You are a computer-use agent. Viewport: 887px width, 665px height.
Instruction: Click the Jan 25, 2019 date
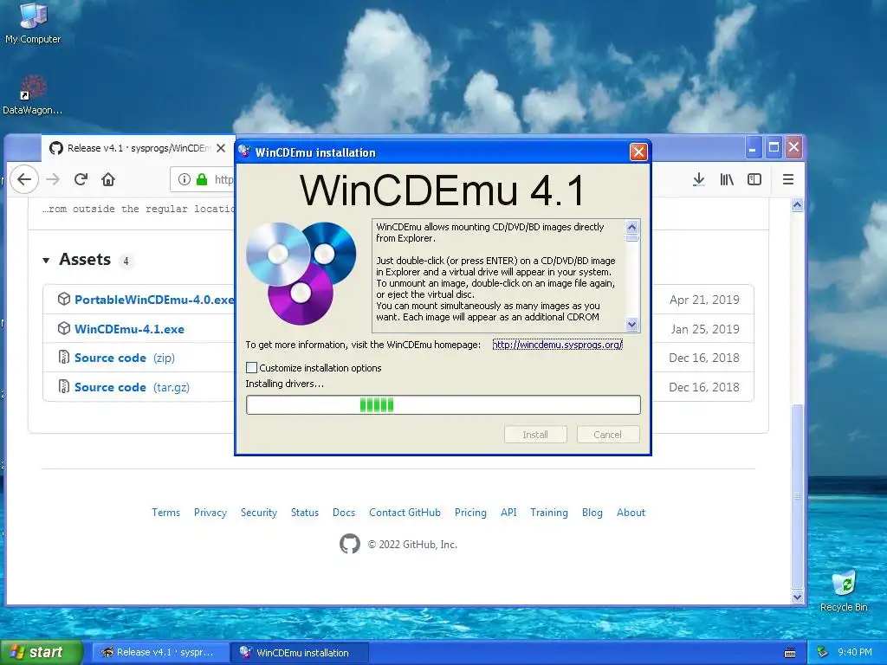pyautogui.click(x=705, y=329)
